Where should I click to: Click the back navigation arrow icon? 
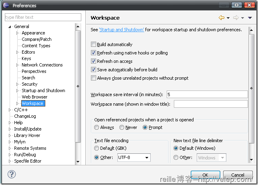221,18
